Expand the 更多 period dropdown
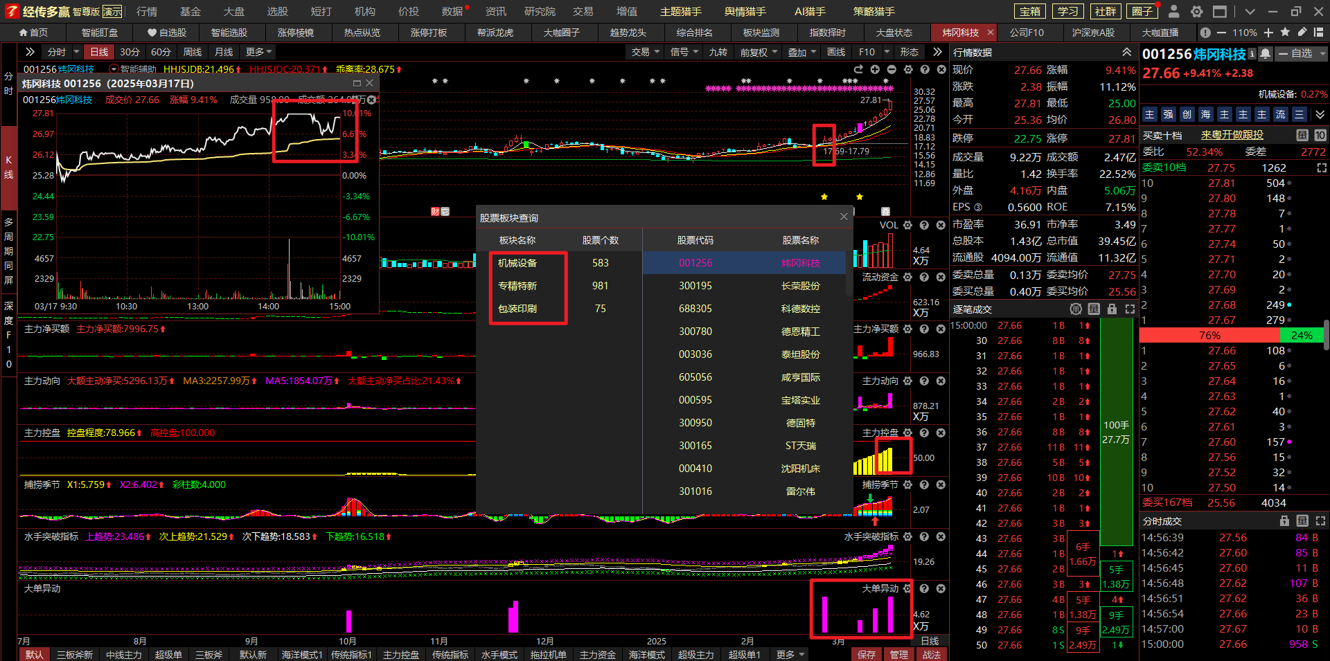 tap(258, 52)
